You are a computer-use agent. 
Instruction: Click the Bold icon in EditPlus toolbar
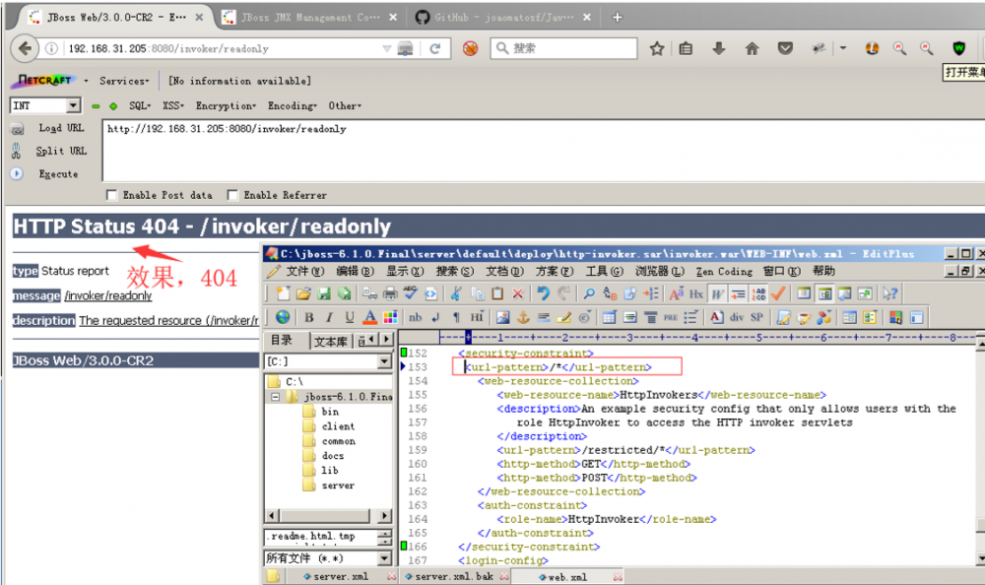pyautogui.click(x=308, y=317)
